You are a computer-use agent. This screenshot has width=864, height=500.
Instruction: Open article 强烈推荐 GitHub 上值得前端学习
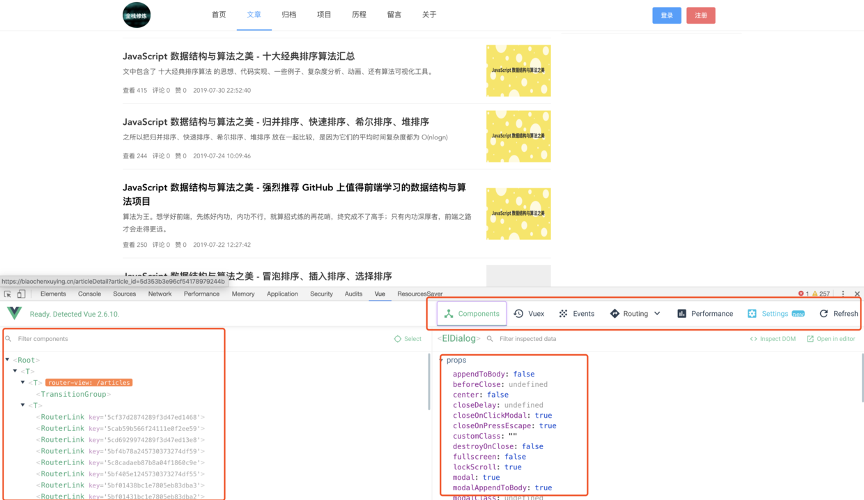(x=295, y=194)
